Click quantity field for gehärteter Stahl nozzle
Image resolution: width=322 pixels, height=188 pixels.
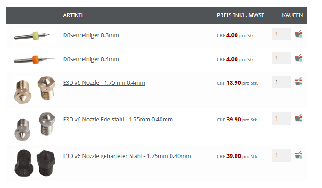point(282,155)
